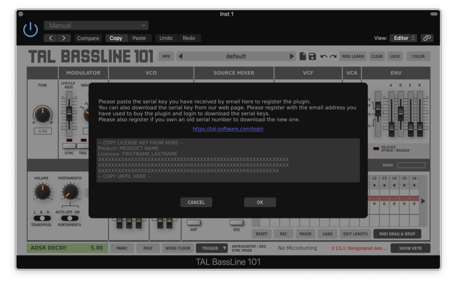
Task: Click the TAL redo arrow icon
Action: (333, 56)
